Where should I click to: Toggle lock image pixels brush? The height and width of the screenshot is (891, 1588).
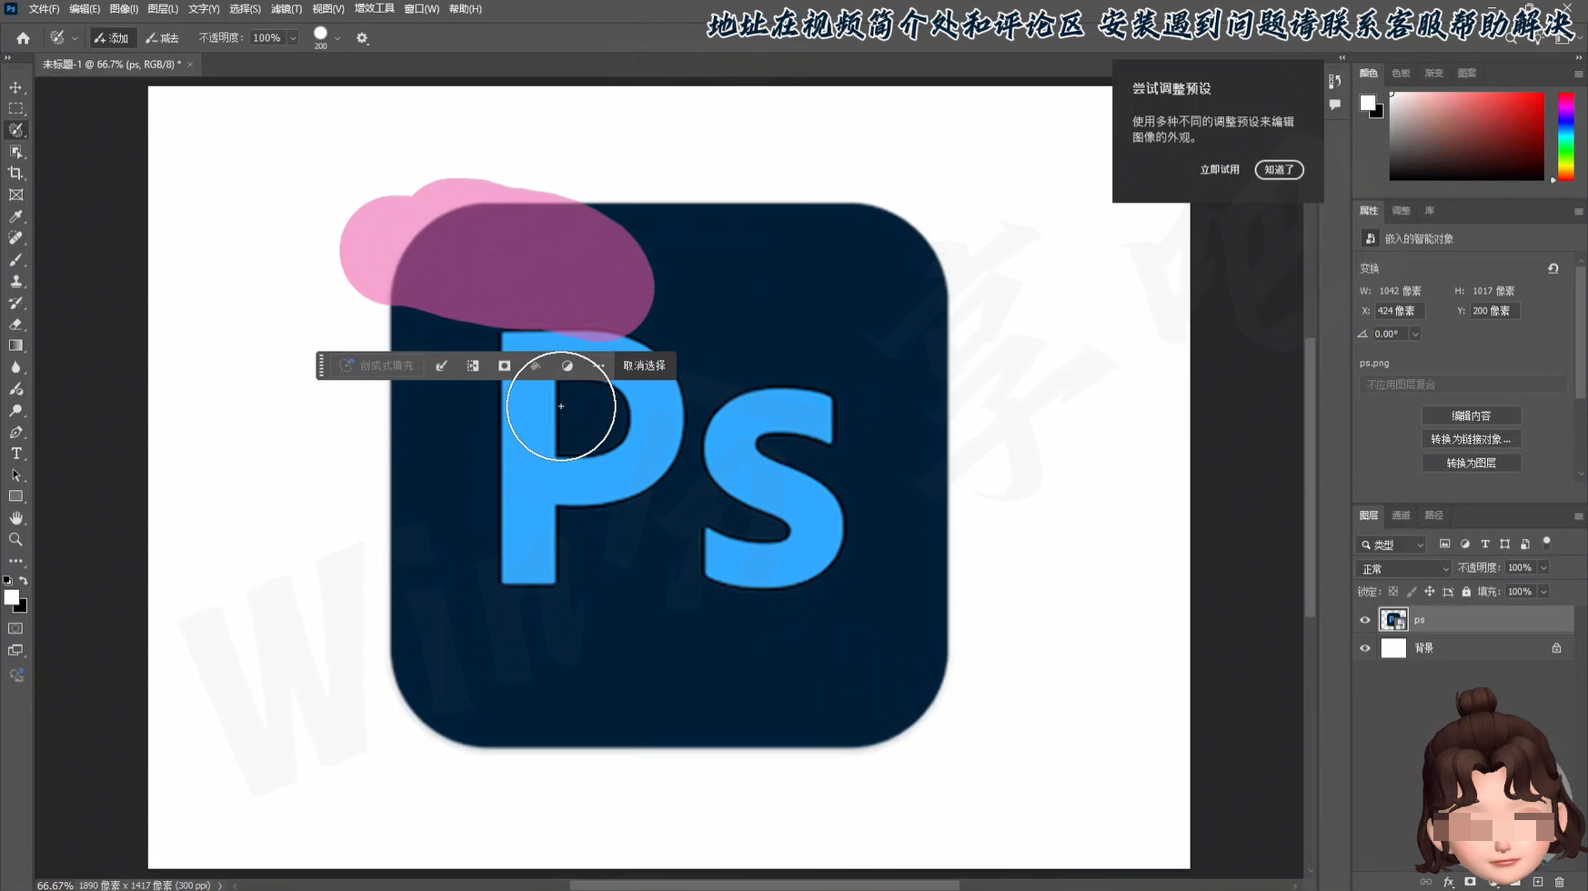(x=1412, y=591)
